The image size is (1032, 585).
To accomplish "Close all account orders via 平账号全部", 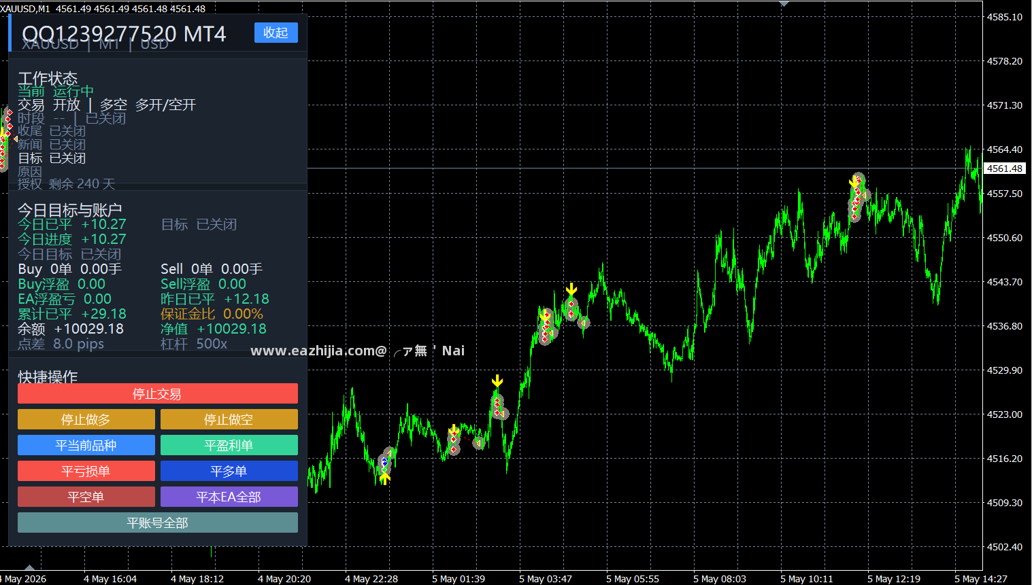I will pyautogui.click(x=157, y=522).
